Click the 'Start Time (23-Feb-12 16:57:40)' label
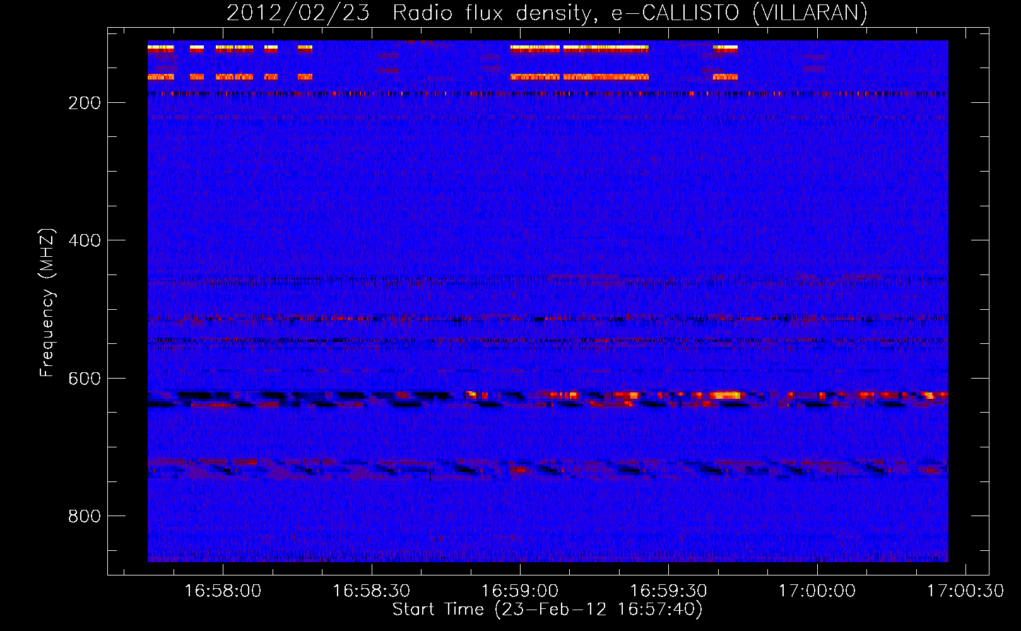 coord(547,610)
